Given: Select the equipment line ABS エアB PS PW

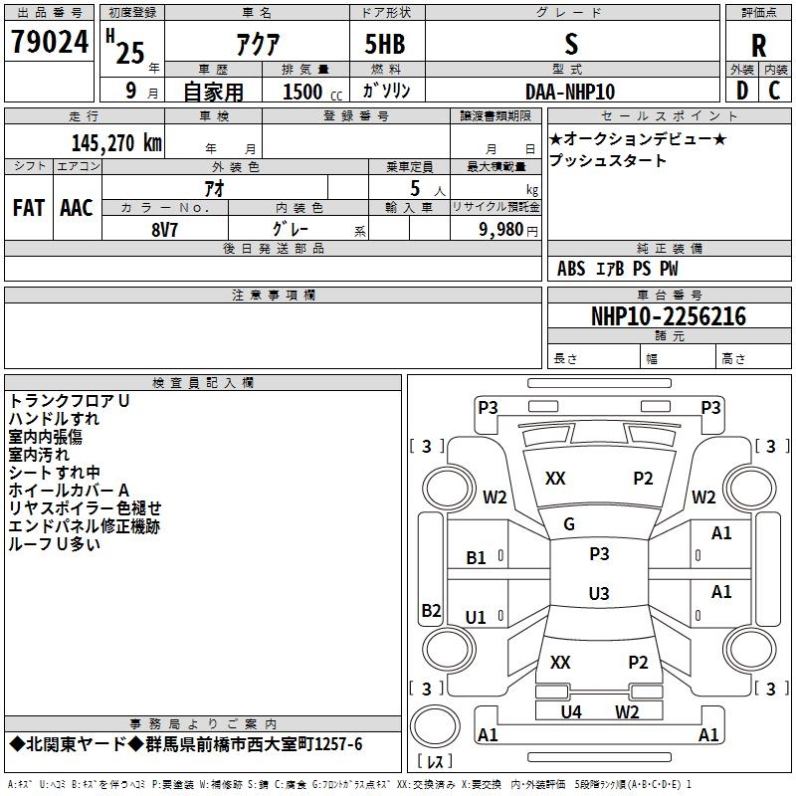Looking at the screenshot, I should click(x=617, y=269).
